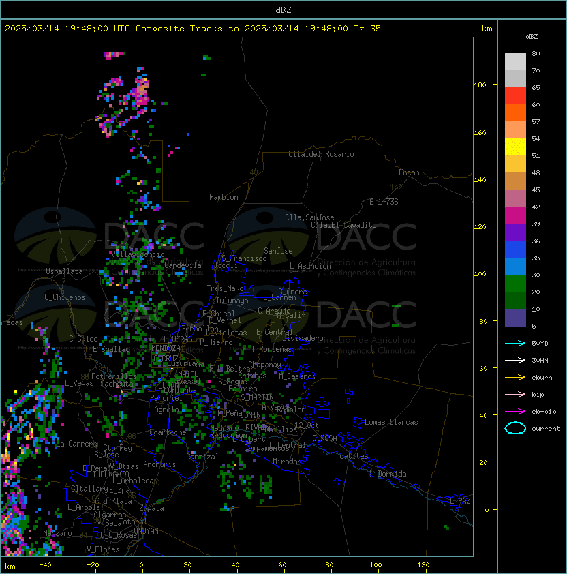The height and width of the screenshot is (574, 567).
Task: Click the Divisadero place label
Action: 303,338
